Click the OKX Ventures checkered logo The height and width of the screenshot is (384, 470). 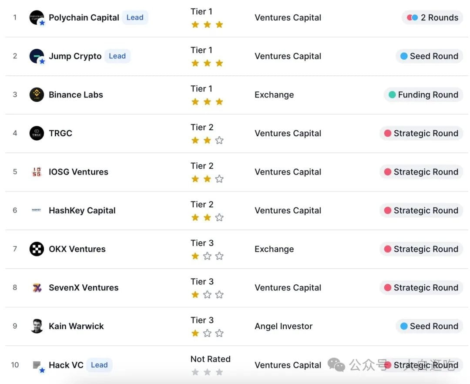[37, 249]
